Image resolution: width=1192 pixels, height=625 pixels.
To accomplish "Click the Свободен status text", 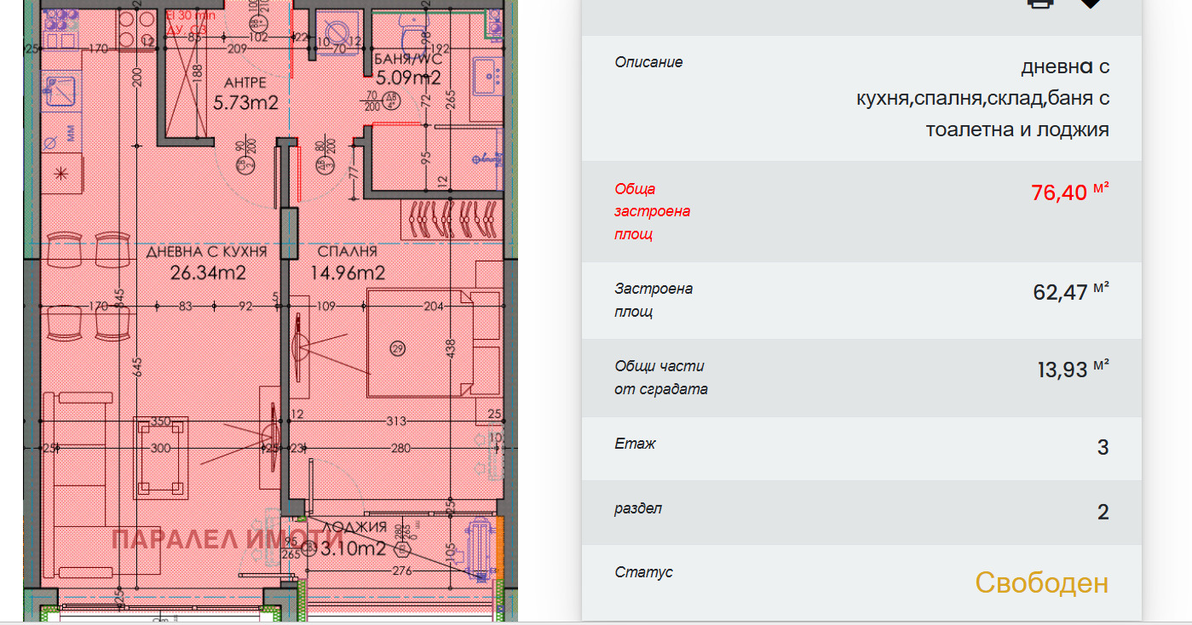I will click(1041, 583).
